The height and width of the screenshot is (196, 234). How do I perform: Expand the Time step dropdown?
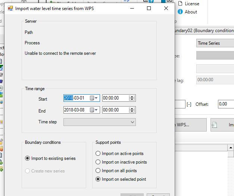[132, 122]
